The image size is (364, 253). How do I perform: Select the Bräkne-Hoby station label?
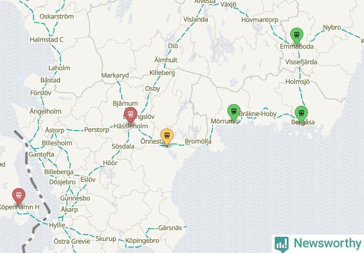[258, 114]
